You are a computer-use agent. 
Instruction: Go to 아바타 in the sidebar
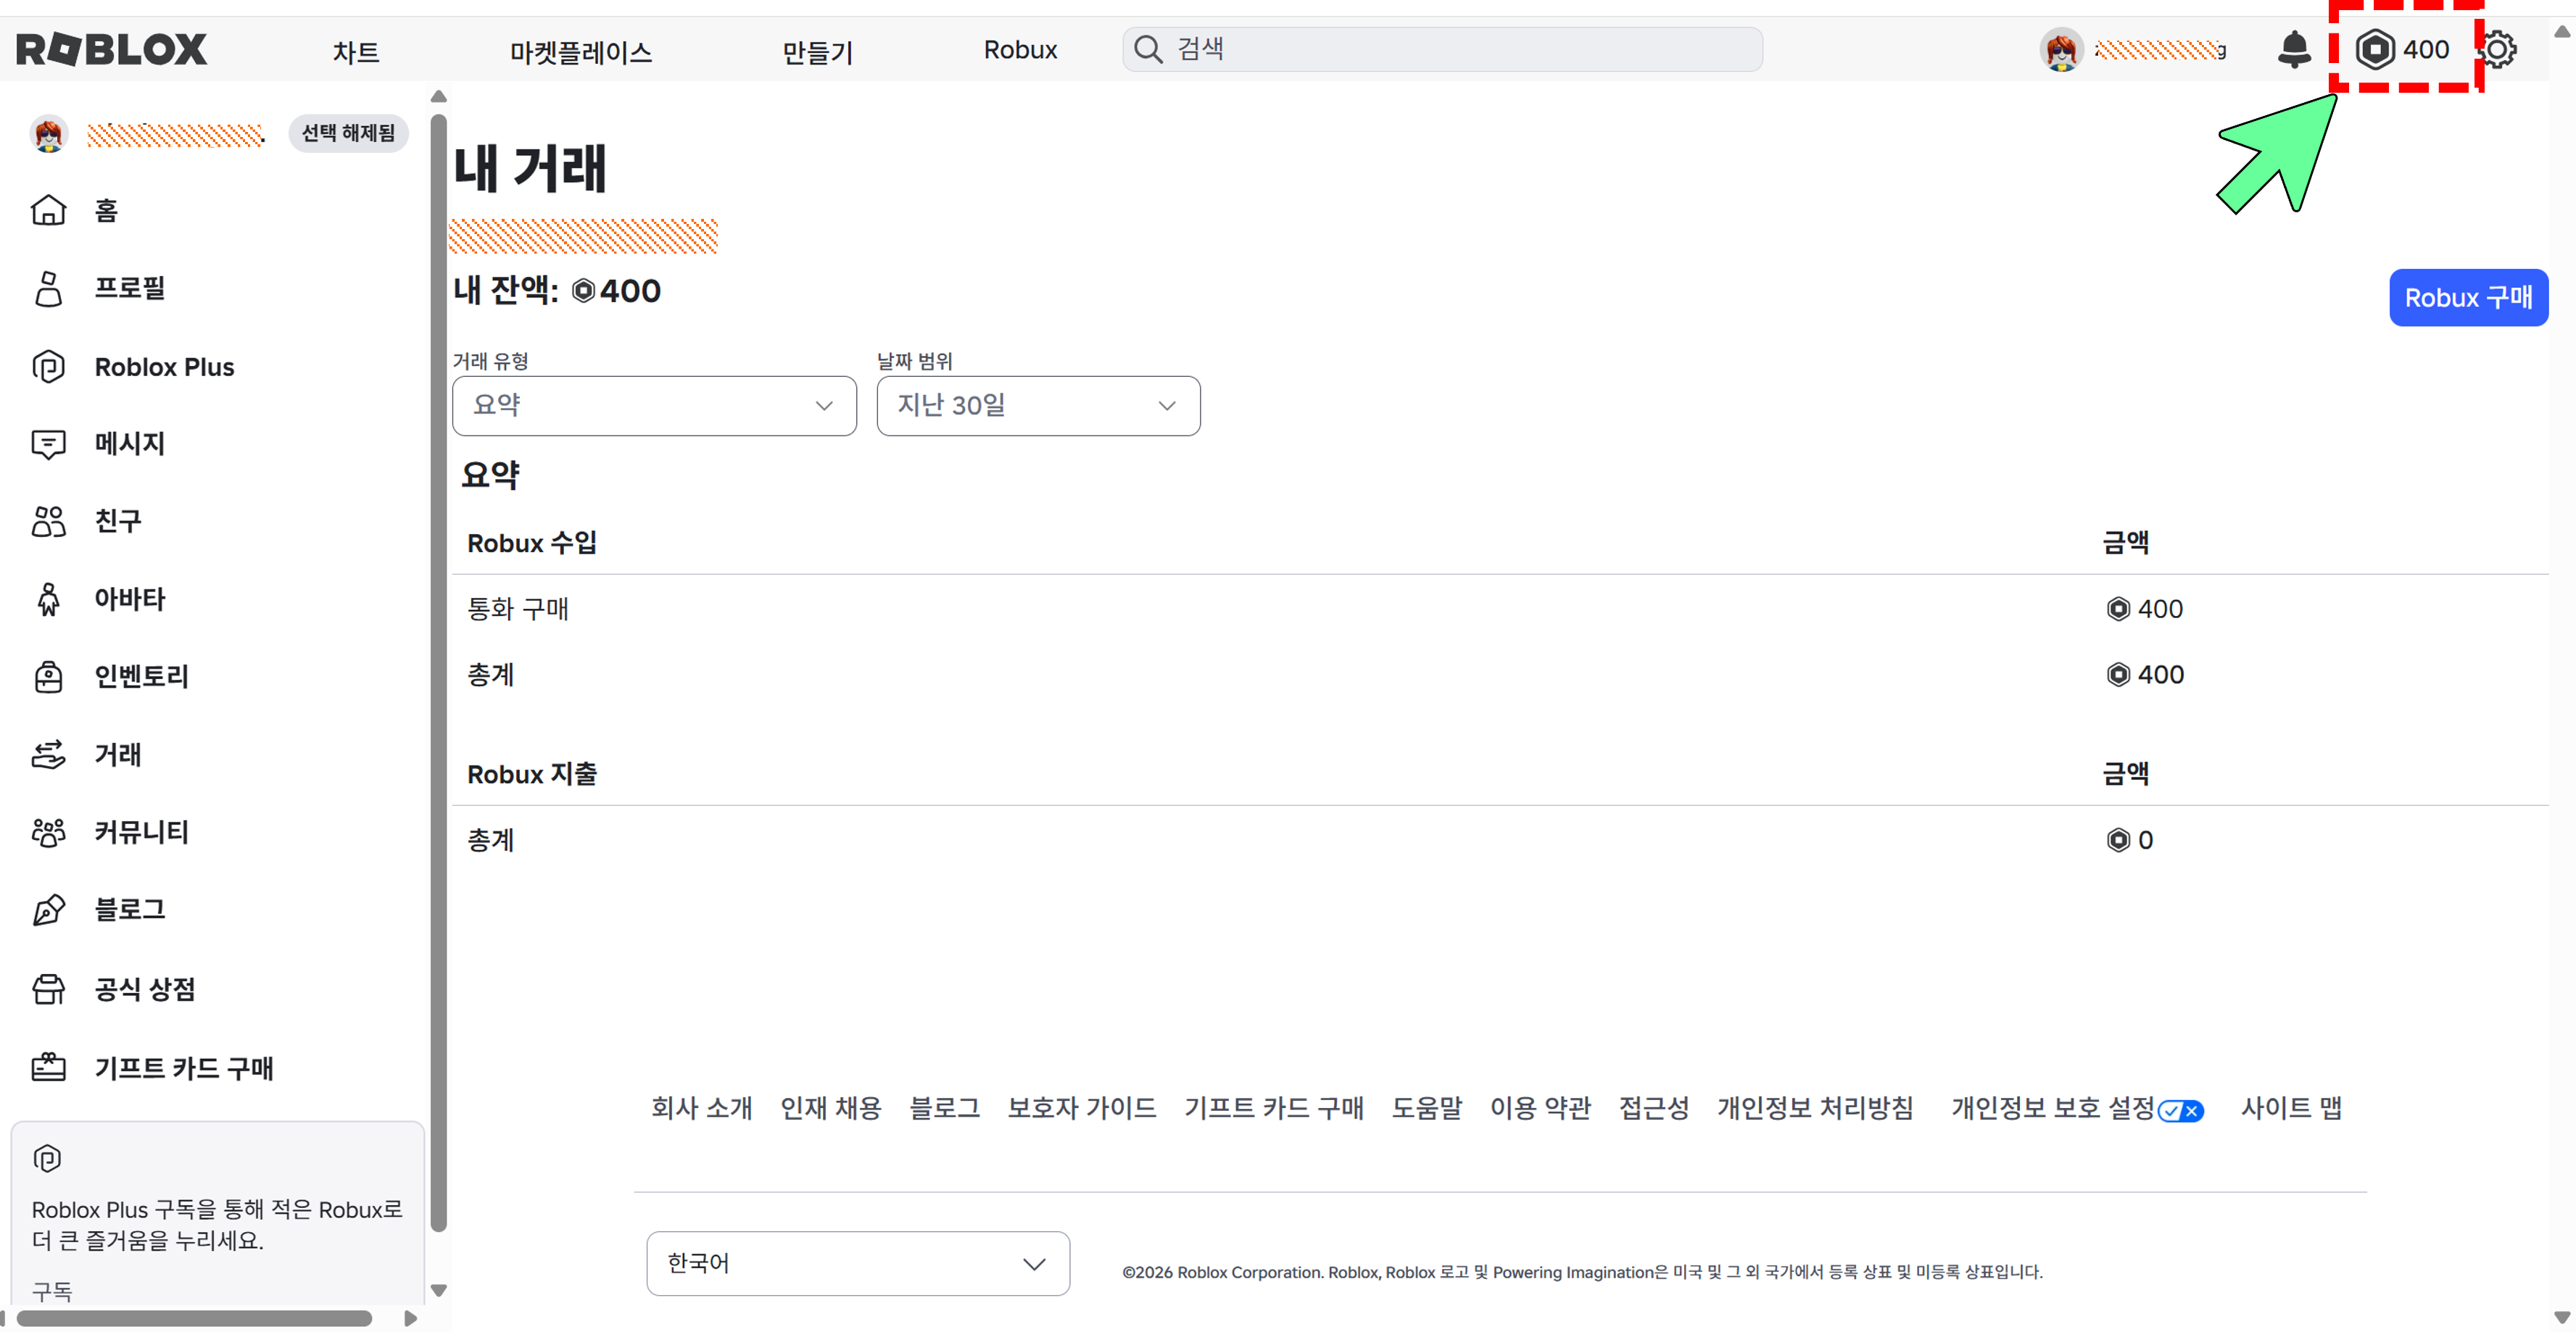click(x=130, y=599)
